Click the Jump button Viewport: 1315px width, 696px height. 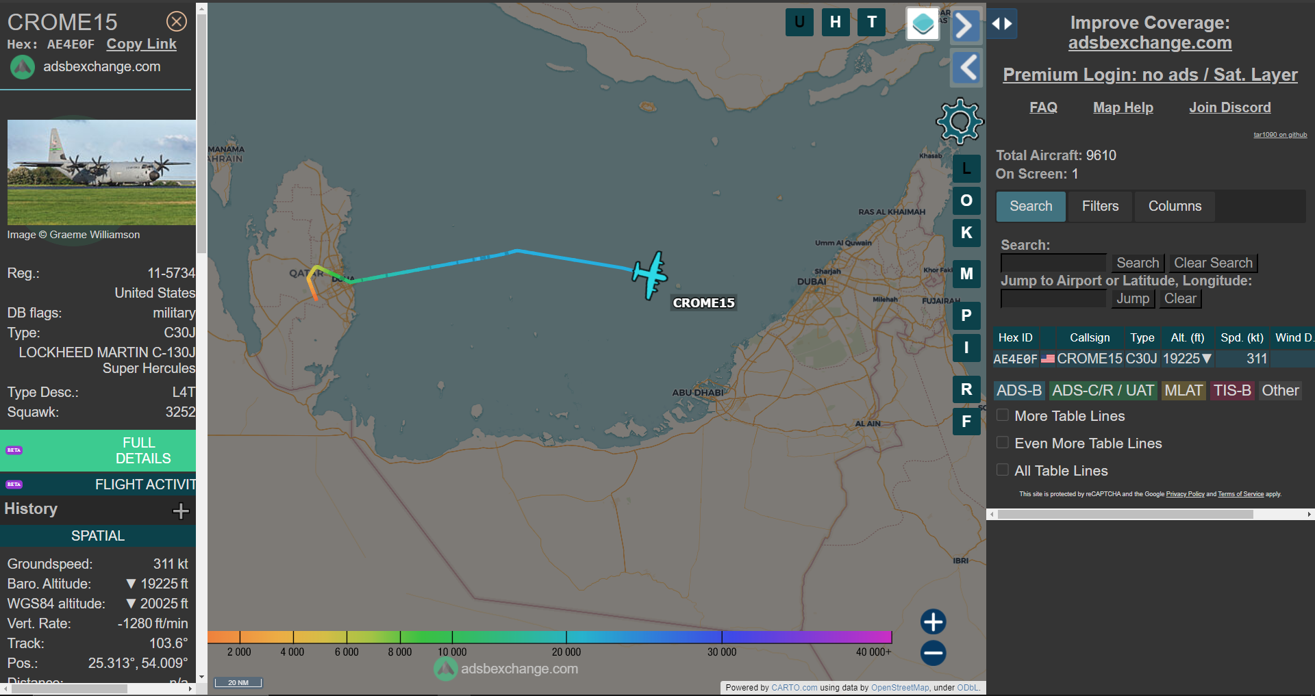[1133, 298]
